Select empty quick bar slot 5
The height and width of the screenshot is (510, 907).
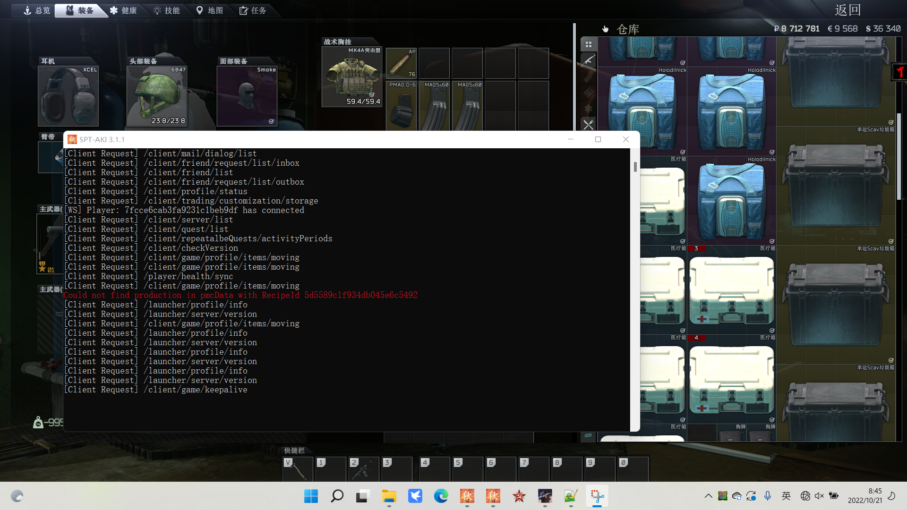pos(468,469)
